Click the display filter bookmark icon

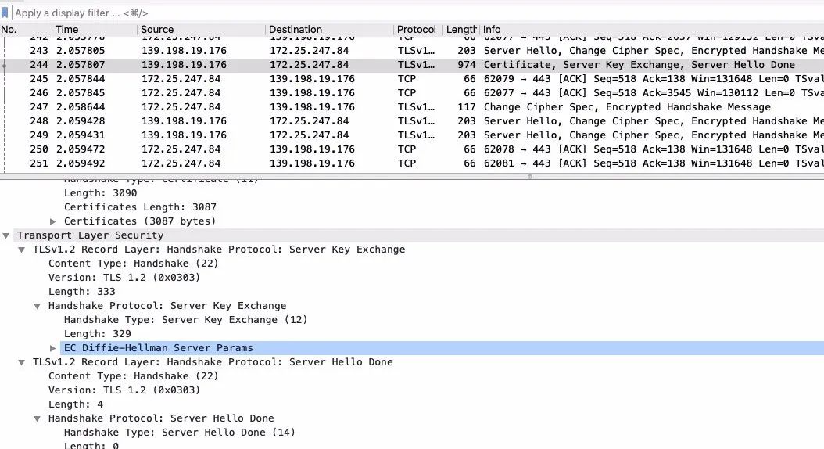pos(5,13)
